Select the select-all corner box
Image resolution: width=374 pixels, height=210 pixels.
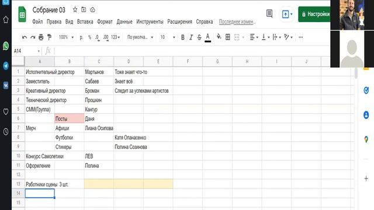(x=18, y=61)
